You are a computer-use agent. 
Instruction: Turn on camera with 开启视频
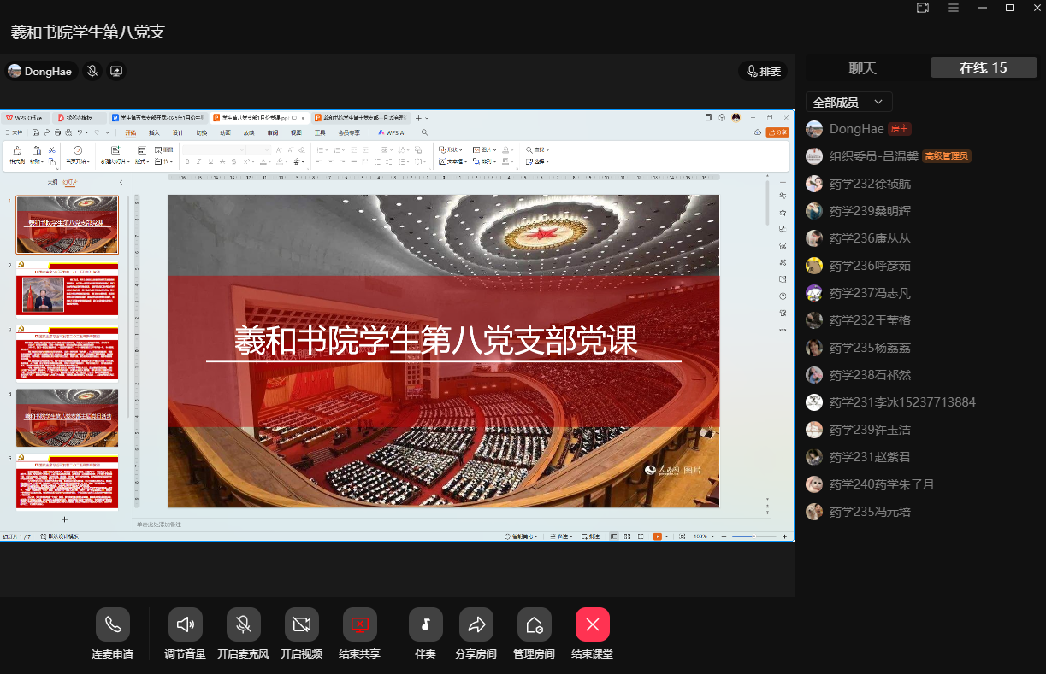[x=301, y=624]
